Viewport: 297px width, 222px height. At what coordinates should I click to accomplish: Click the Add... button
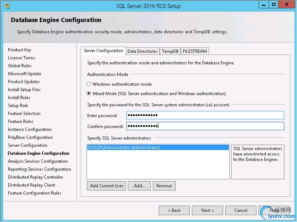pos(140,185)
